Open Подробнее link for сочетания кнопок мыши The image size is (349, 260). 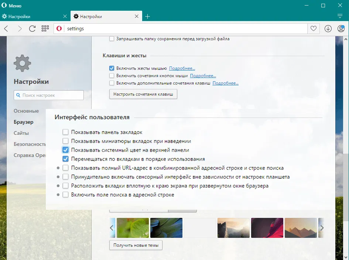tap(203, 76)
